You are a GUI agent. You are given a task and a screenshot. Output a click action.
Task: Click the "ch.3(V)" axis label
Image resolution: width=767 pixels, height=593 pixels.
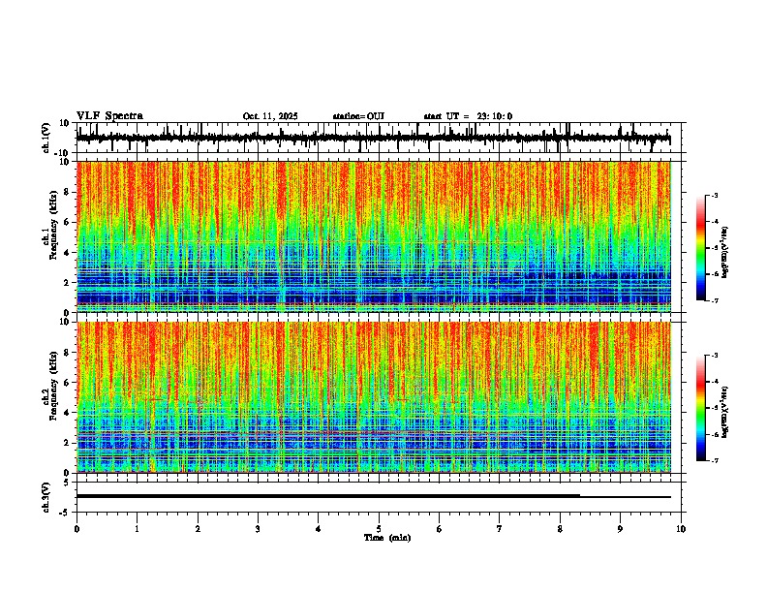(46, 497)
